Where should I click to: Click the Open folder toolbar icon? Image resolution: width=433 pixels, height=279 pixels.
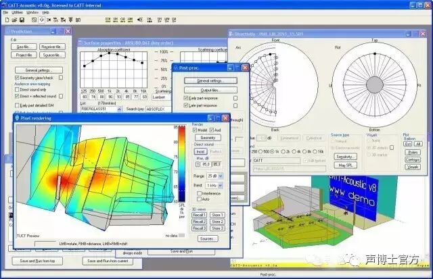pyautogui.click(x=14, y=20)
